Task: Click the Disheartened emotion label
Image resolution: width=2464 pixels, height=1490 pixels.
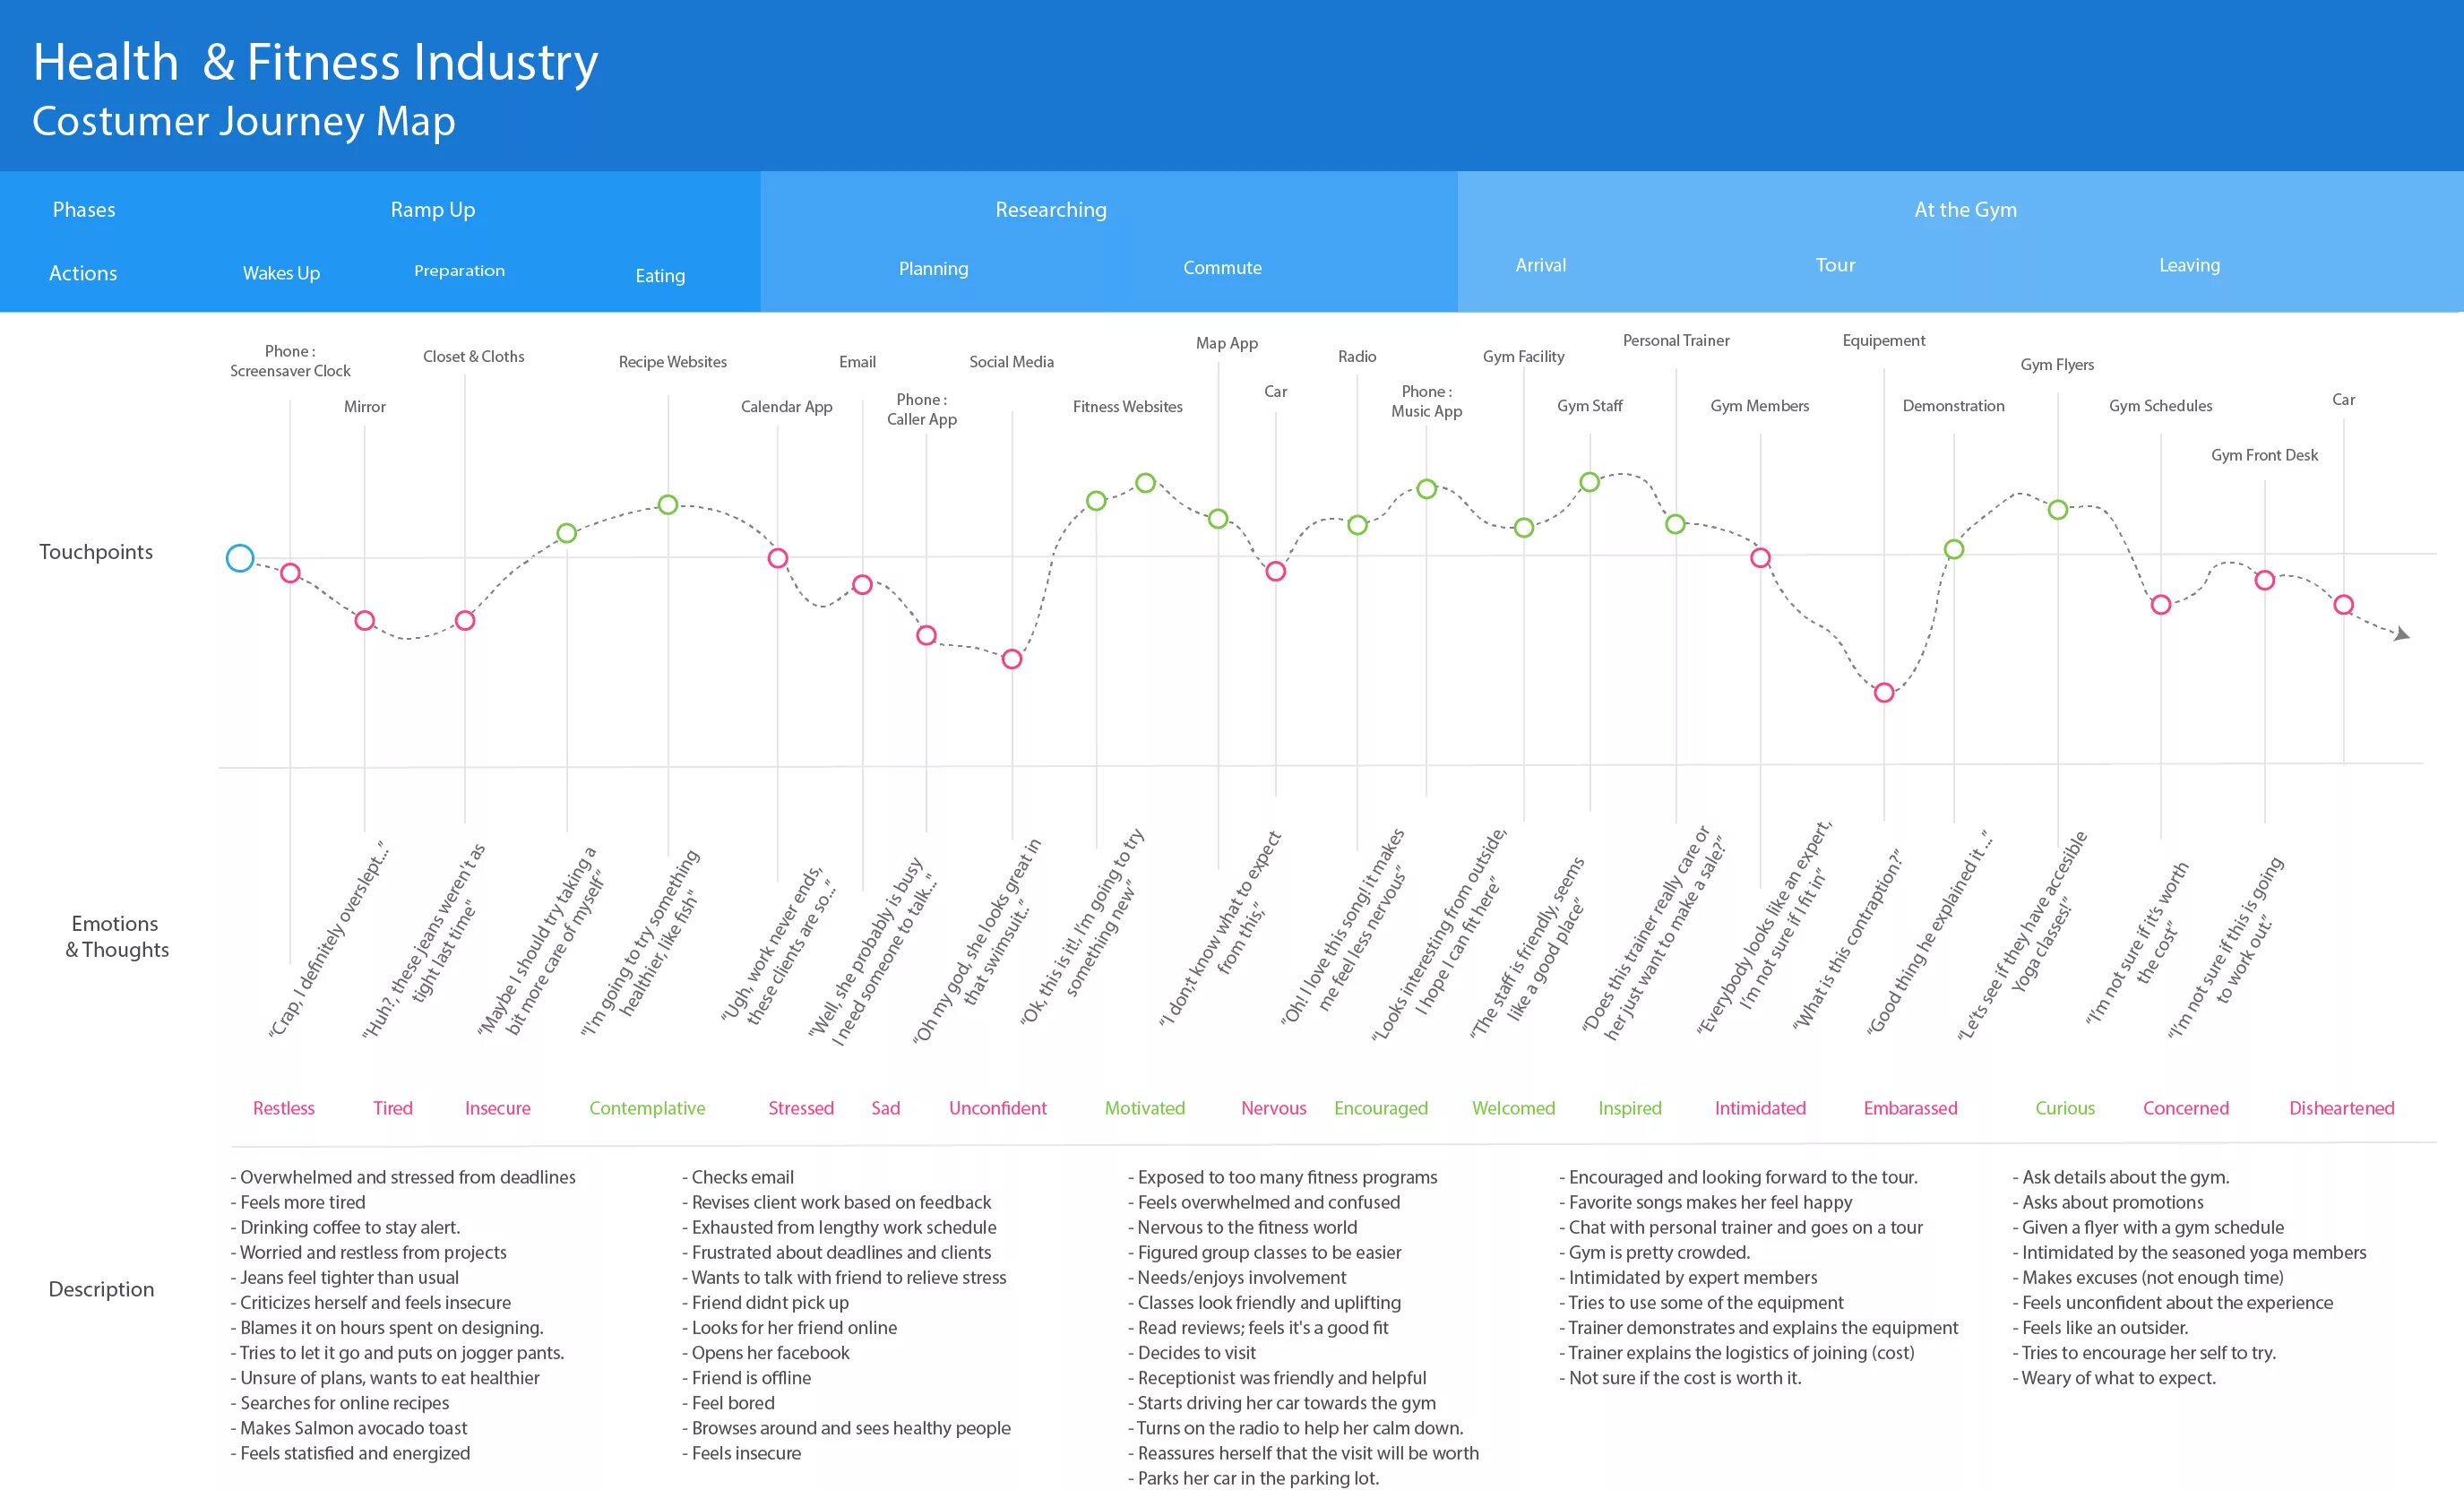Action: pyautogui.click(x=2341, y=1108)
